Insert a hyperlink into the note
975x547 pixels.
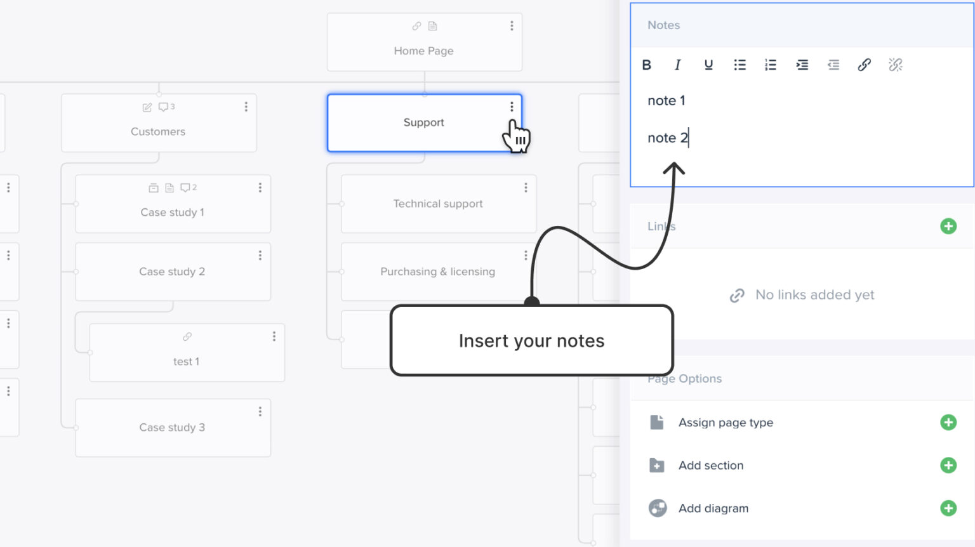pyautogui.click(x=864, y=64)
